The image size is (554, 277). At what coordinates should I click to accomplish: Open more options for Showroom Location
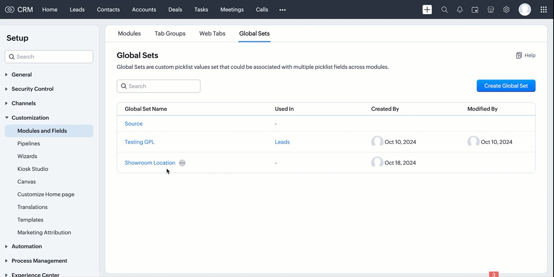182,163
